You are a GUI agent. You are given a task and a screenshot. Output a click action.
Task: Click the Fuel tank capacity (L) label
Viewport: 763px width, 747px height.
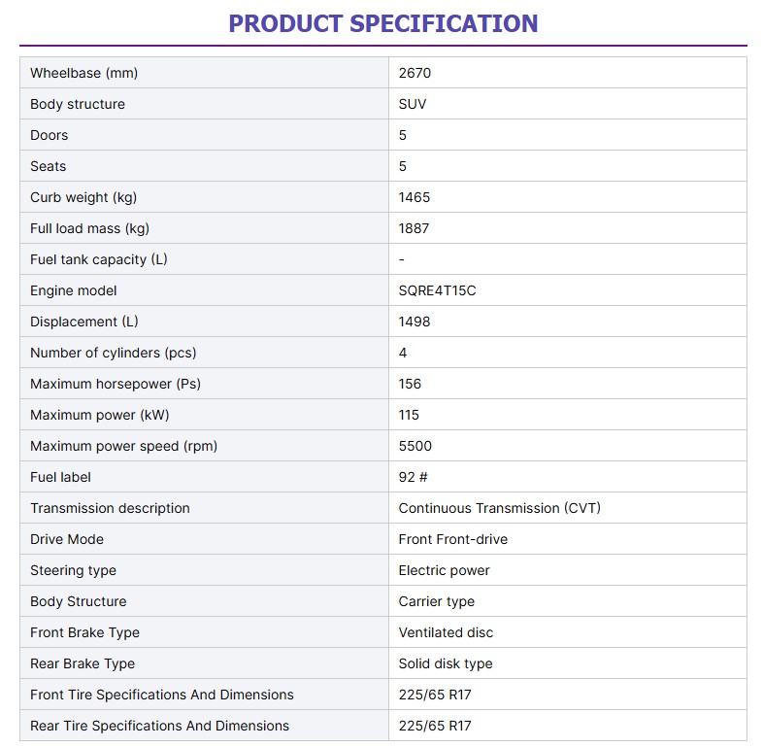click(99, 259)
